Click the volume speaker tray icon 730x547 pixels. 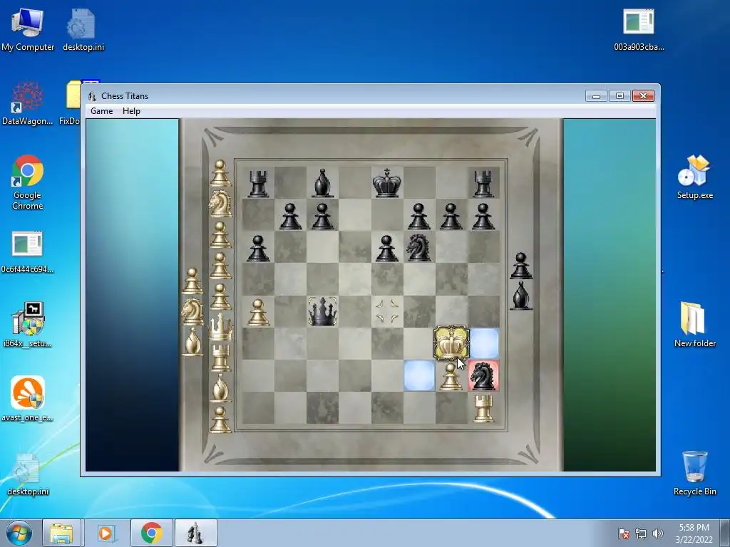658,533
